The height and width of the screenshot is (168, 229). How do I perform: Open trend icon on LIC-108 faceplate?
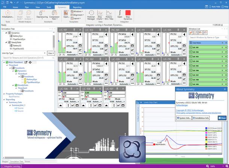[x=95, y=105]
